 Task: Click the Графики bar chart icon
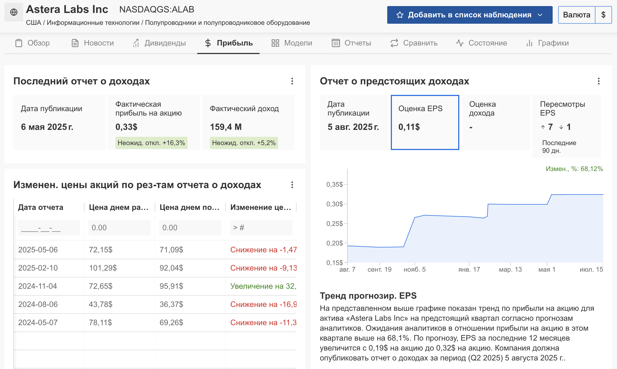coord(529,43)
